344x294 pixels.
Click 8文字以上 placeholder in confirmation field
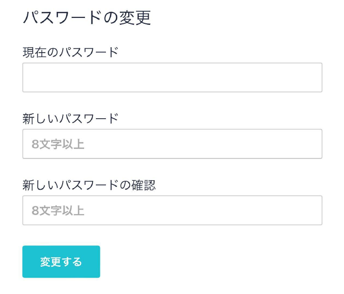click(x=58, y=211)
